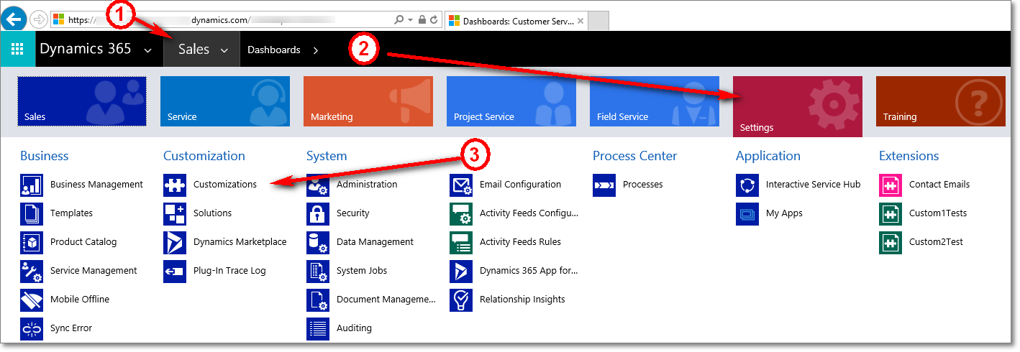Screen dimensions: 1020x352
Task: Select the Sales tile
Action: coord(82,101)
